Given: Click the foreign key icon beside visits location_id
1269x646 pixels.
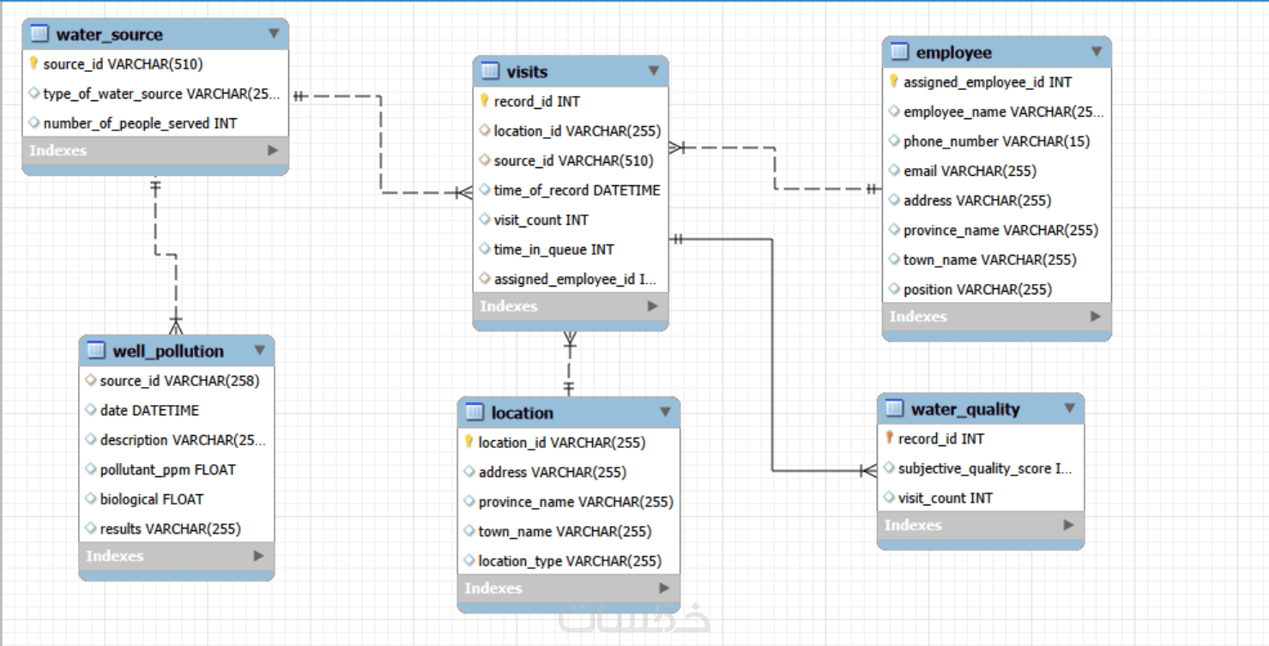Looking at the screenshot, I should click(x=485, y=130).
